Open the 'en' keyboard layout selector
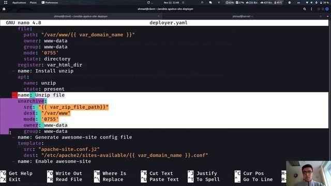331x186 pixels. tap(298, 3)
